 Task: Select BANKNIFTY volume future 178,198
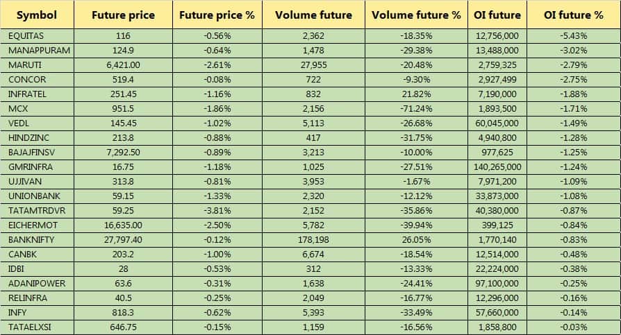[313, 240]
